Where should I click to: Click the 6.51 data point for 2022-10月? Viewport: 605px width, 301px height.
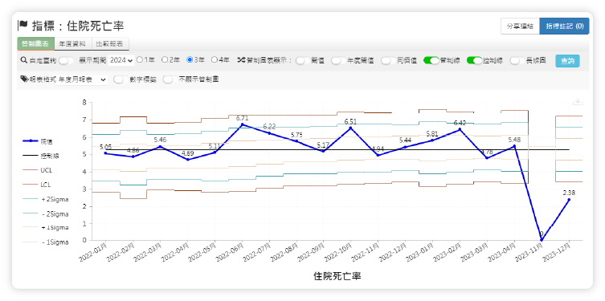(x=350, y=128)
